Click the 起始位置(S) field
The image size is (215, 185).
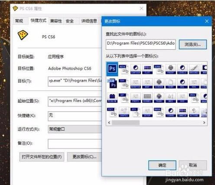75,101
